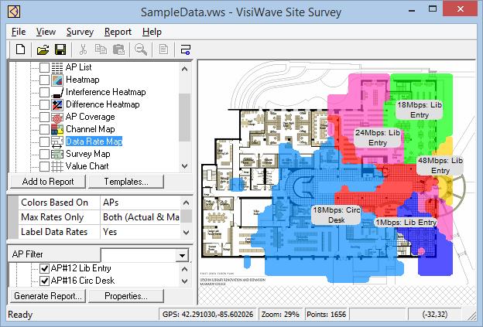483x327 pixels.
Task: Click the Cut scissors icon
Action: pyautogui.click(x=83, y=49)
